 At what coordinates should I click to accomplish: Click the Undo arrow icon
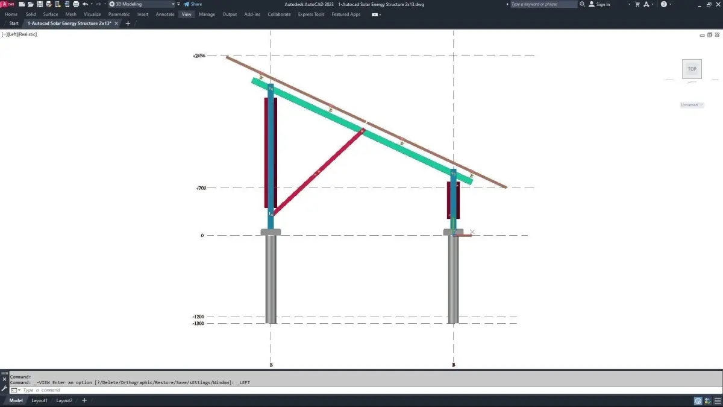(85, 4)
